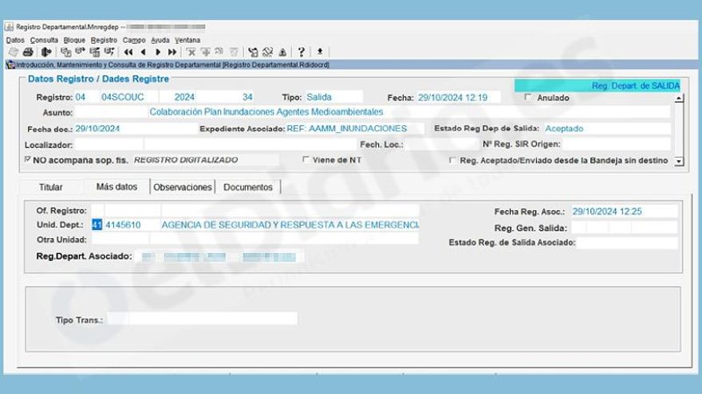Switch to the Titular tab
This screenshot has height=394, width=702.
click(51, 187)
